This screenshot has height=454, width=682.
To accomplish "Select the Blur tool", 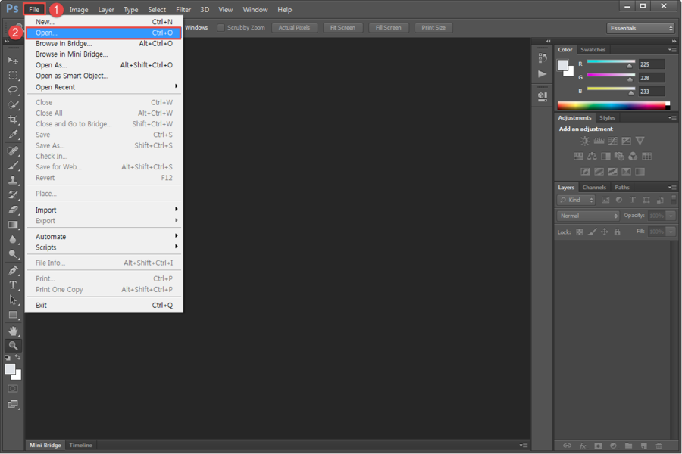I will 13,239.
